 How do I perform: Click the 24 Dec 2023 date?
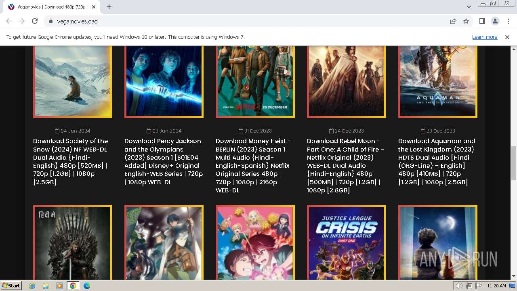coord(347,131)
